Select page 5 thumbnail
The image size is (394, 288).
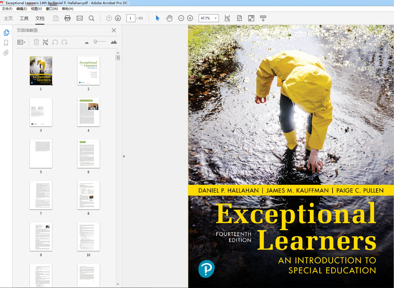41,154
